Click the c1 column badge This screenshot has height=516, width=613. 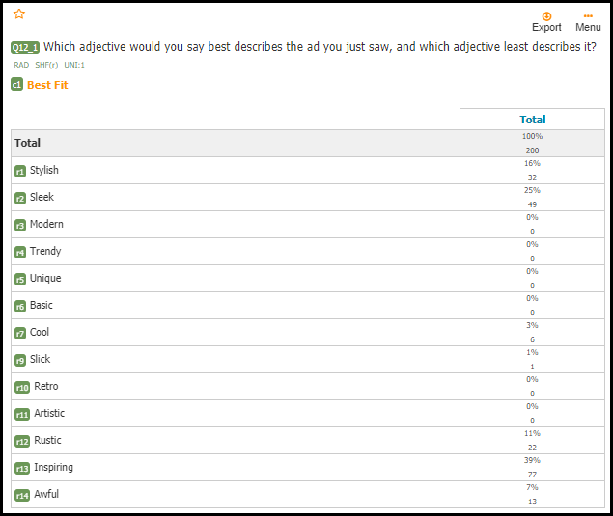click(x=16, y=84)
